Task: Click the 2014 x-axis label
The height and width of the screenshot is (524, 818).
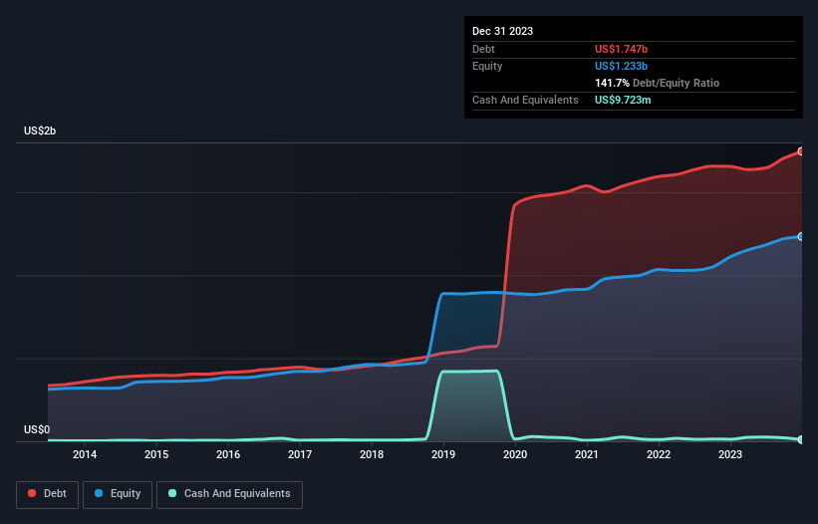Action: point(85,454)
